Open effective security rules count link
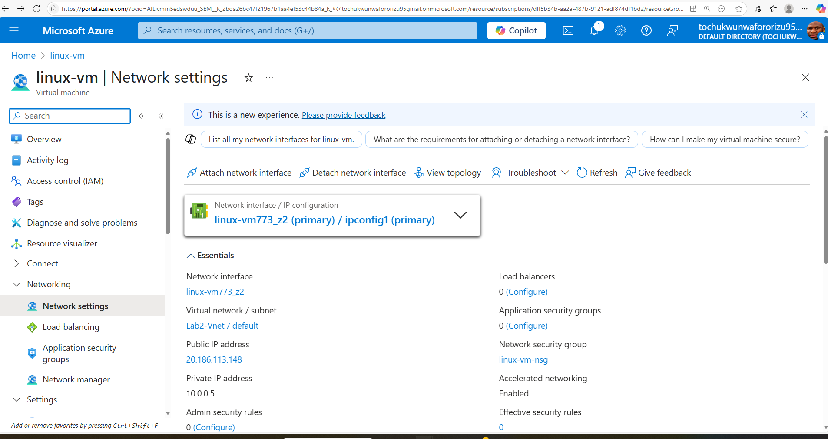This screenshot has height=439, width=828. point(501,427)
